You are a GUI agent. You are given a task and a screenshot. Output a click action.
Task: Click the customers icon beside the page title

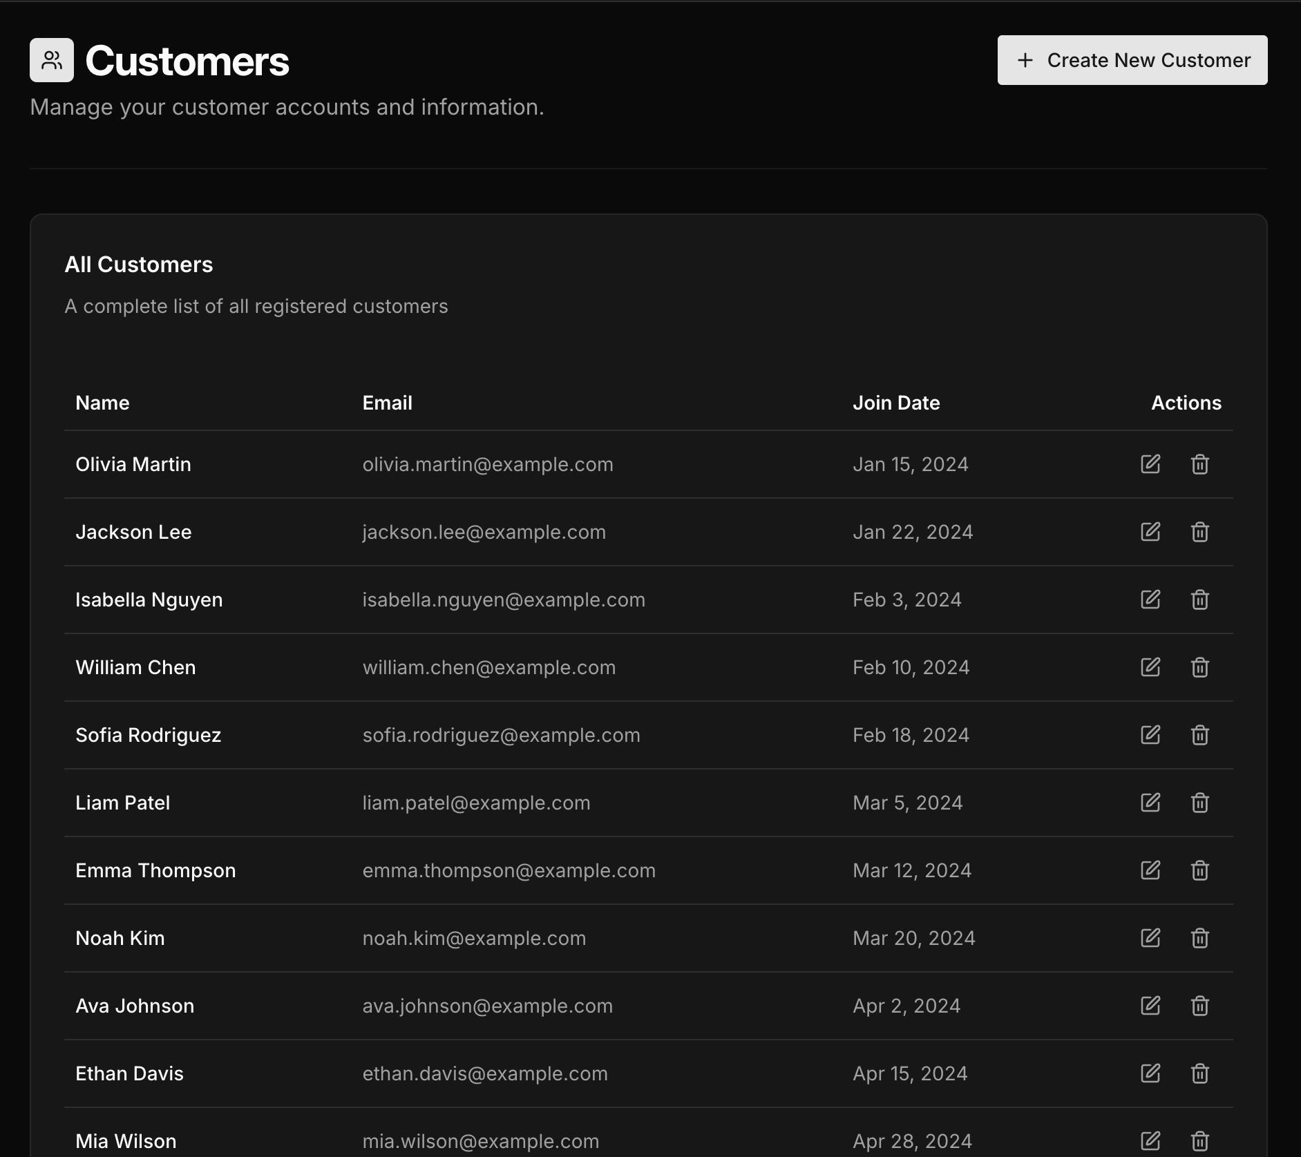click(51, 60)
